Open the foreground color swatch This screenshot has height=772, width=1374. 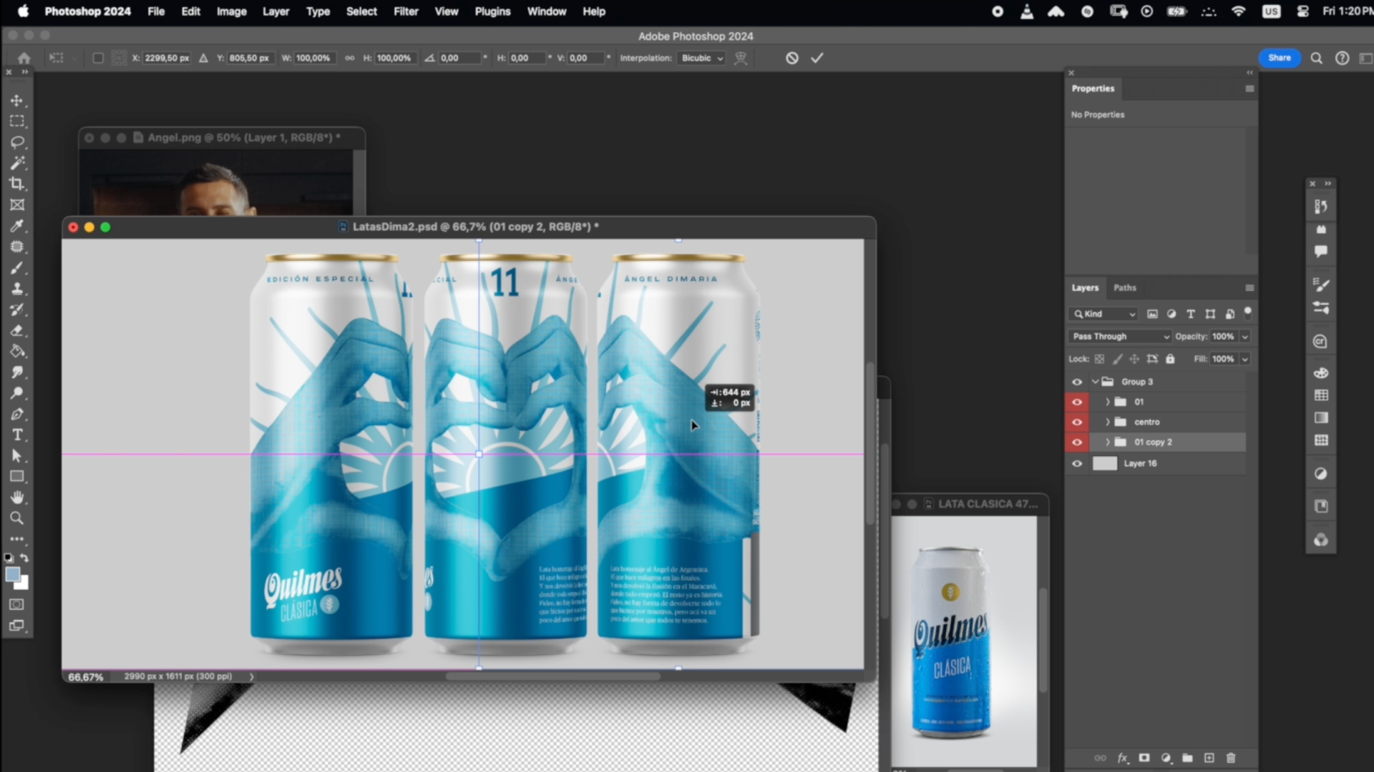pos(12,575)
